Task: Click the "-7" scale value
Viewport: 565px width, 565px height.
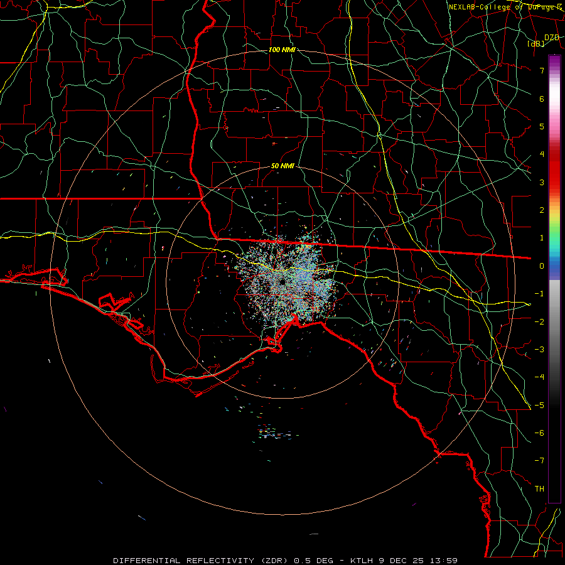Action: click(539, 461)
